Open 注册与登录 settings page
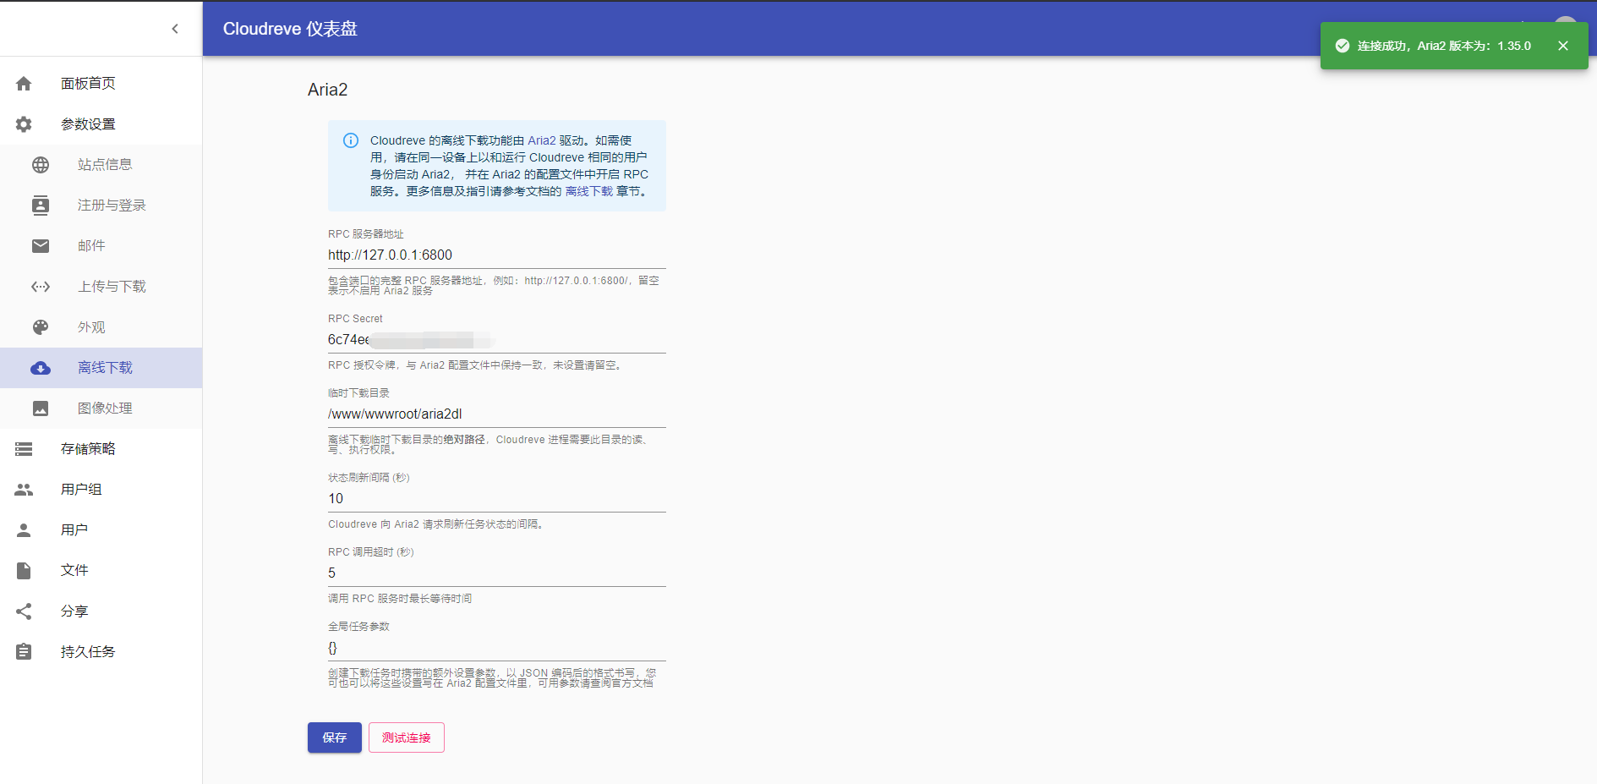Viewport: 1597px width, 784px height. click(x=101, y=206)
